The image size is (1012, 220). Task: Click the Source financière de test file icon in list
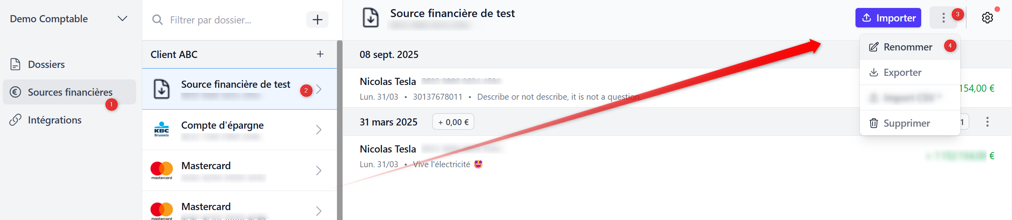click(x=162, y=89)
